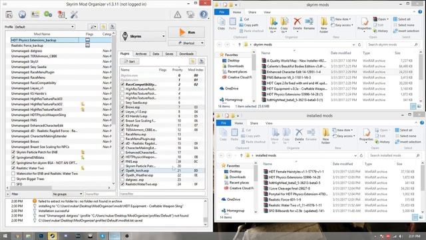Open Settings wrench icon in Mod Organizer

(74, 15)
